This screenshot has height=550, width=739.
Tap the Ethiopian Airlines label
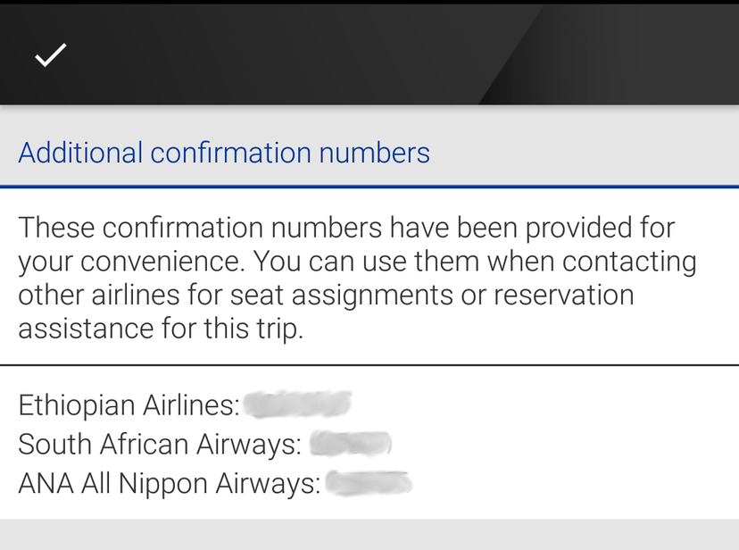127,405
